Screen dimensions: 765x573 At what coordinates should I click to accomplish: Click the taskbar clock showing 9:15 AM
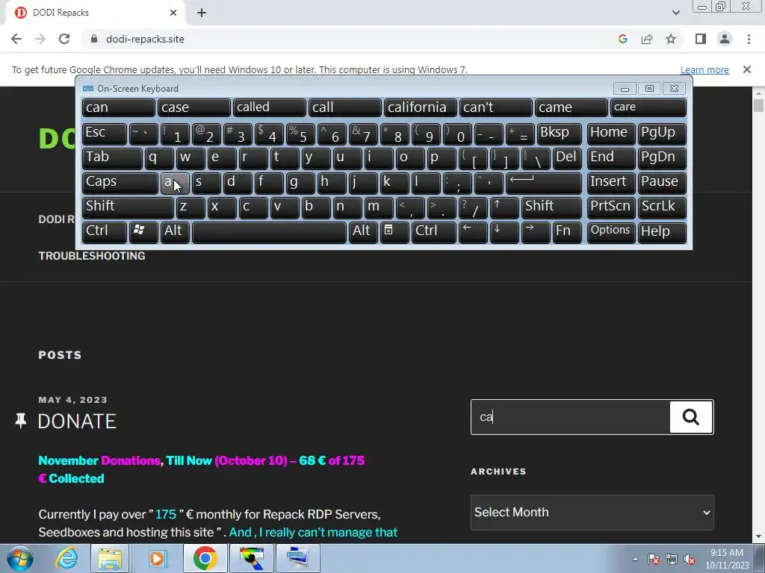coord(726,559)
